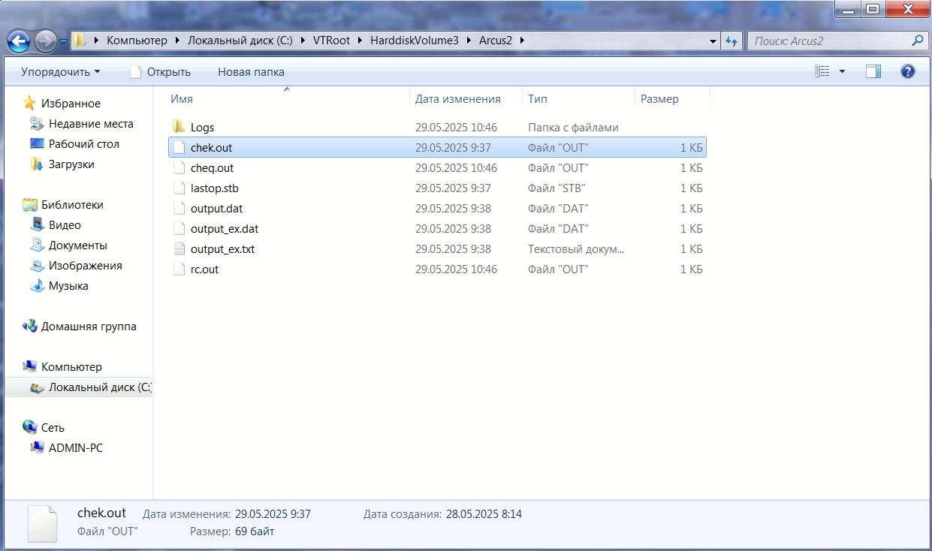Click the Сеть network icon
The image size is (932, 551).
[30, 427]
